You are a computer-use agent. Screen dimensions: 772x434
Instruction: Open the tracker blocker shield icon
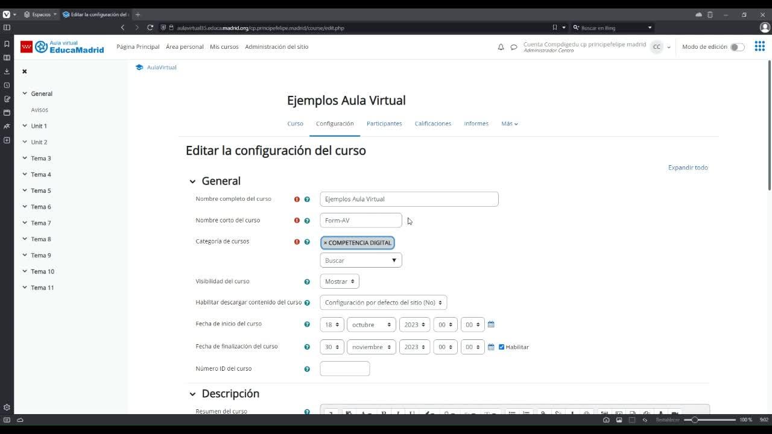163,28
